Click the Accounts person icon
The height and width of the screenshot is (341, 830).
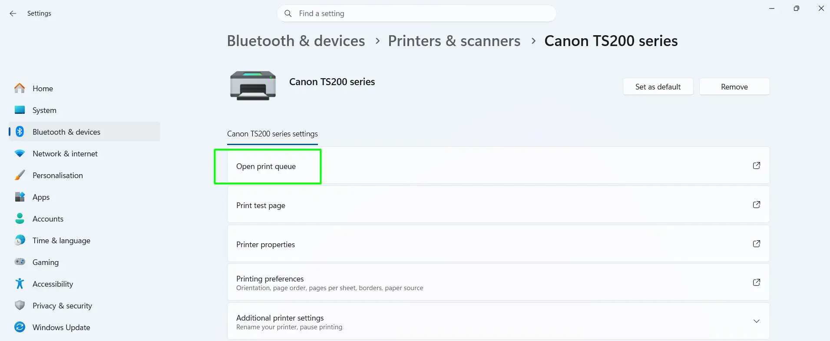click(20, 219)
